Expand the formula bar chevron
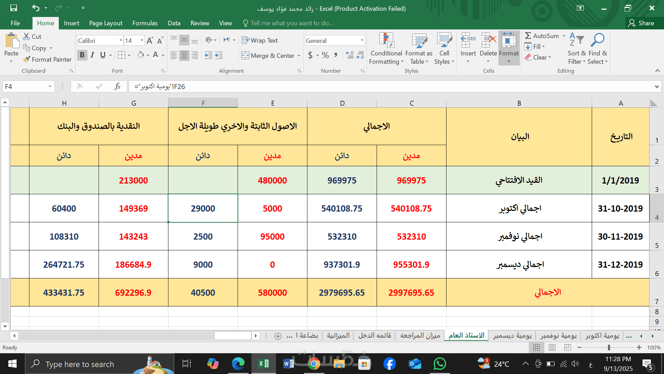Image resolution: width=664 pixels, height=374 pixels. [656, 87]
